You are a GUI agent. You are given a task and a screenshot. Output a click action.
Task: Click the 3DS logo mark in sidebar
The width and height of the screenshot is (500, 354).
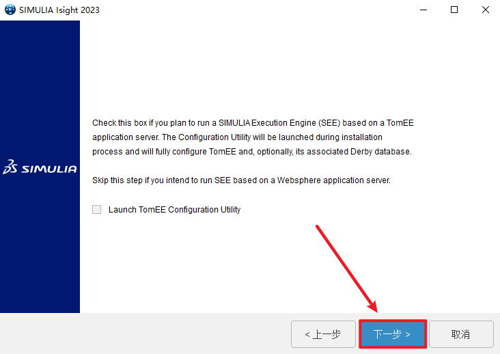tap(10, 167)
